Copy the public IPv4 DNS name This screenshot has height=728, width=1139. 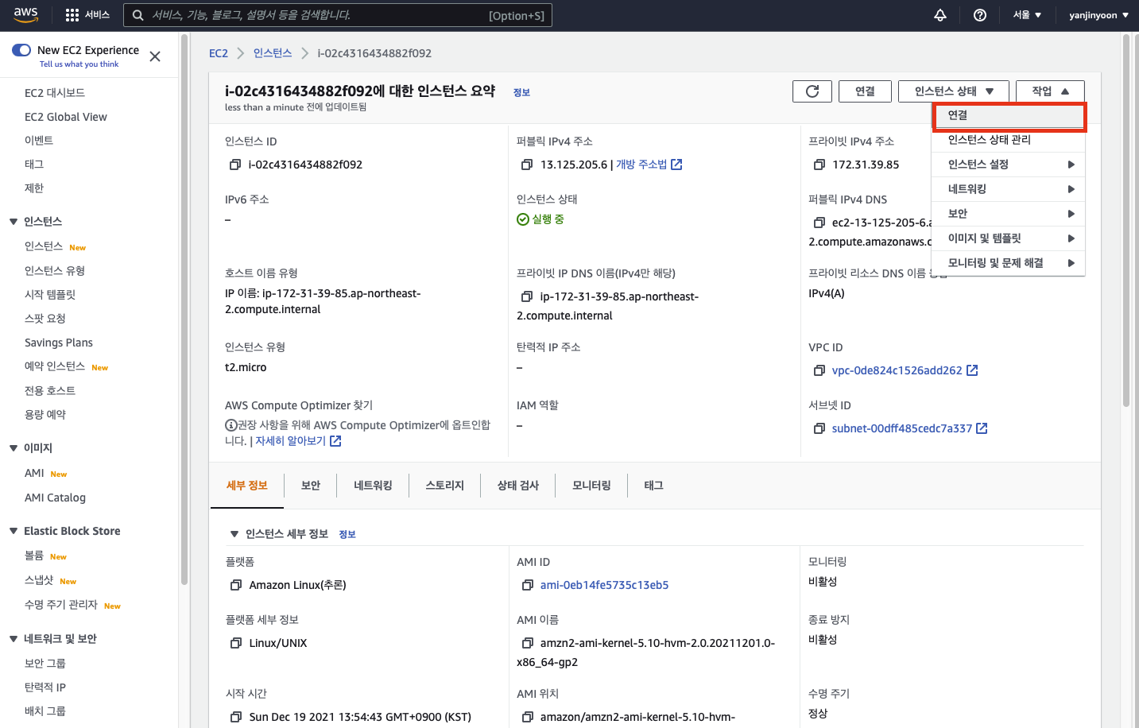[x=819, y=223]
